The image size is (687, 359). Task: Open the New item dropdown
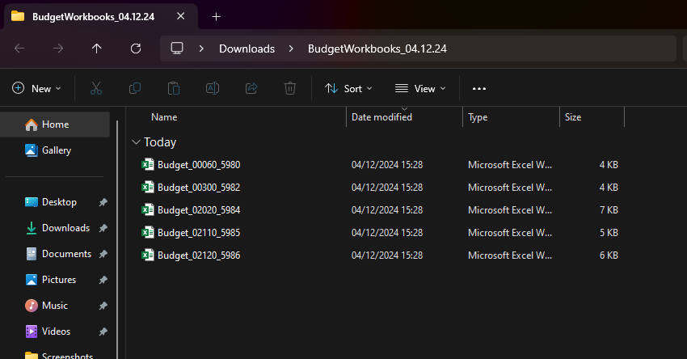36,88
